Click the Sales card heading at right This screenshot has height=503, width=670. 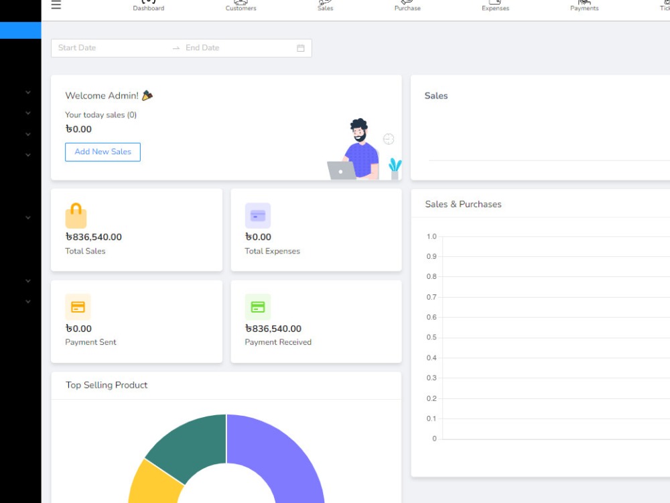436,96
